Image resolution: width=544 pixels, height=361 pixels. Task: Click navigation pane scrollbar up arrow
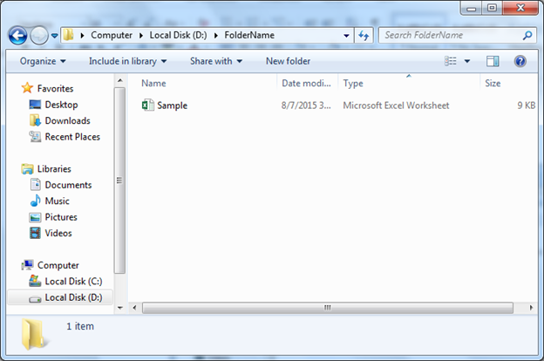(120, 80)
